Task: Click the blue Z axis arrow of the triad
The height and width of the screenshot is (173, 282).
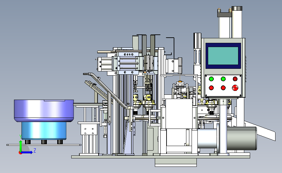Action: click(x=27, y=152)
